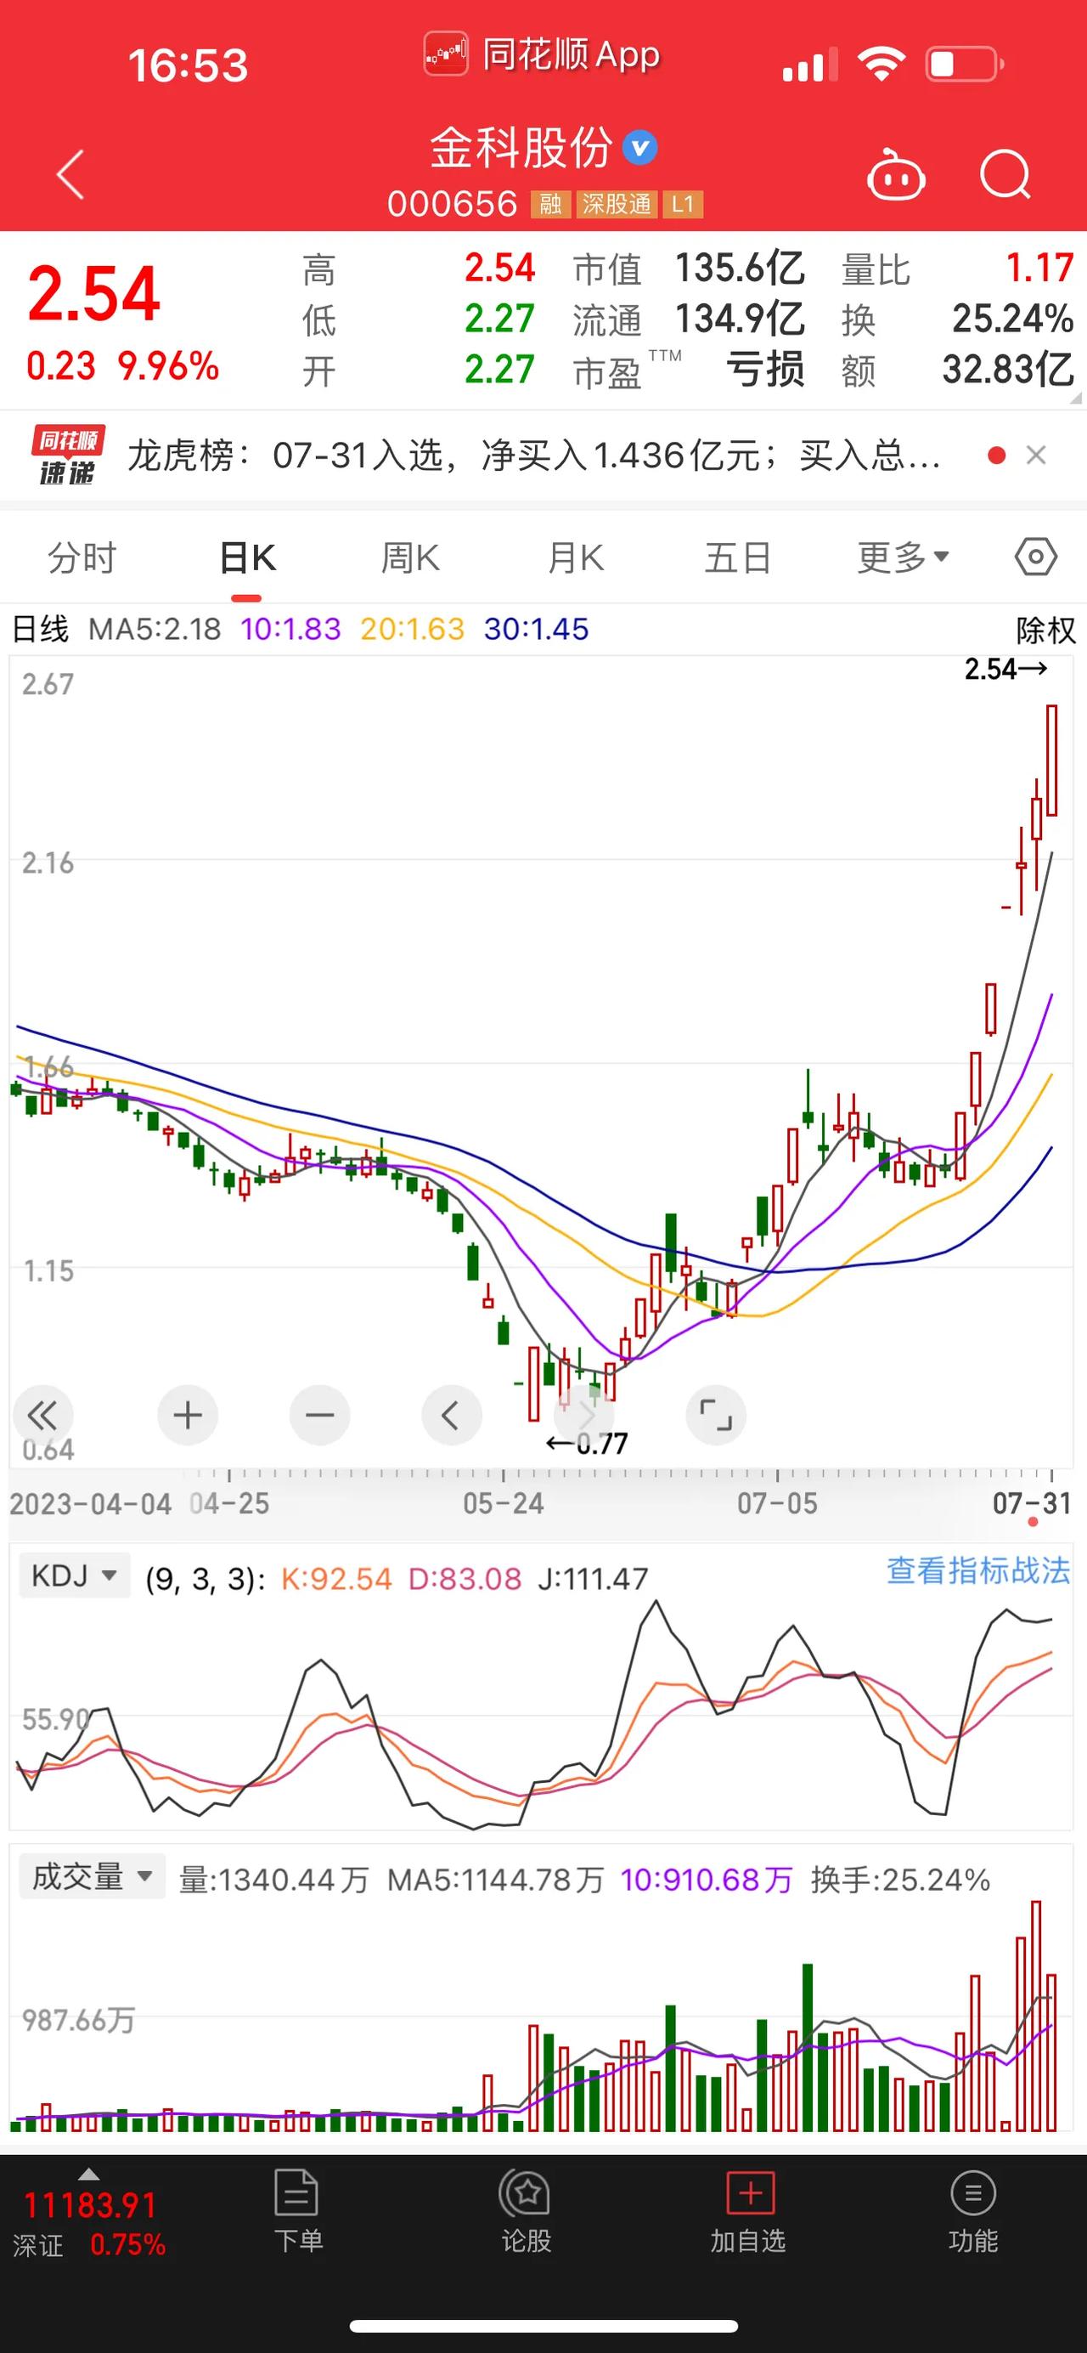The width and height of the screenshot is (1087, 2353).
Task: Tap the purple 10:1.83 MA label
Action: coord(290,630)
